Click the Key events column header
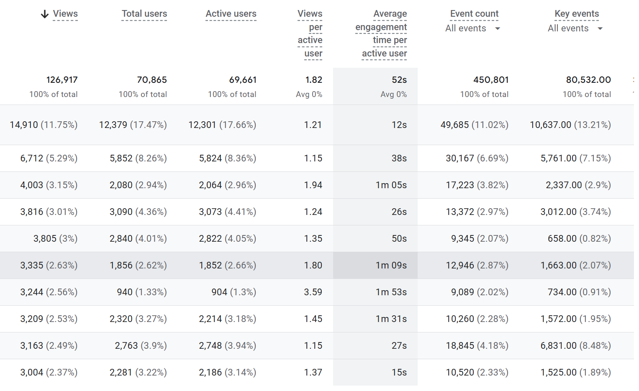Image resolution: width=639 pixels, height=391 pixels. 577,14
